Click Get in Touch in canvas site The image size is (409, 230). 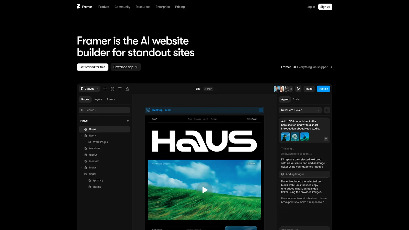click(x=252, y=119)
